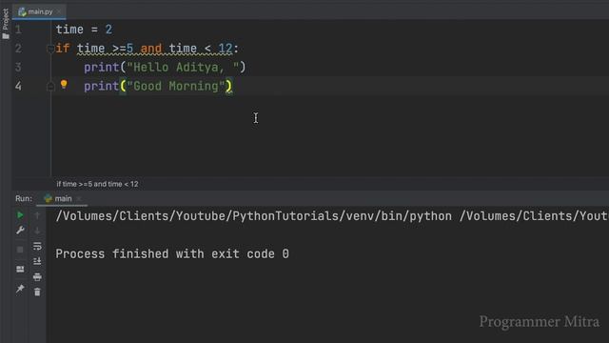The height and width of the screenshot is (343, 609).
Task: Toggle soft-wrap in Run console
Action: (37, 246)
